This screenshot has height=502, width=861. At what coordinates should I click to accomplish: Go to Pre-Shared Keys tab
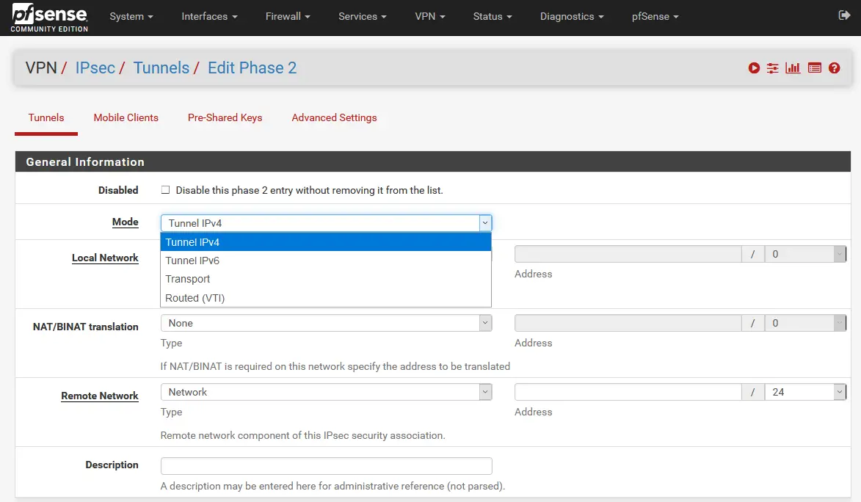225,117
